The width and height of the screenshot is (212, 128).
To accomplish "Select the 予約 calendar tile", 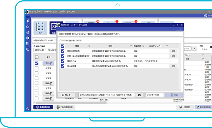I will (x=40, y=28).
